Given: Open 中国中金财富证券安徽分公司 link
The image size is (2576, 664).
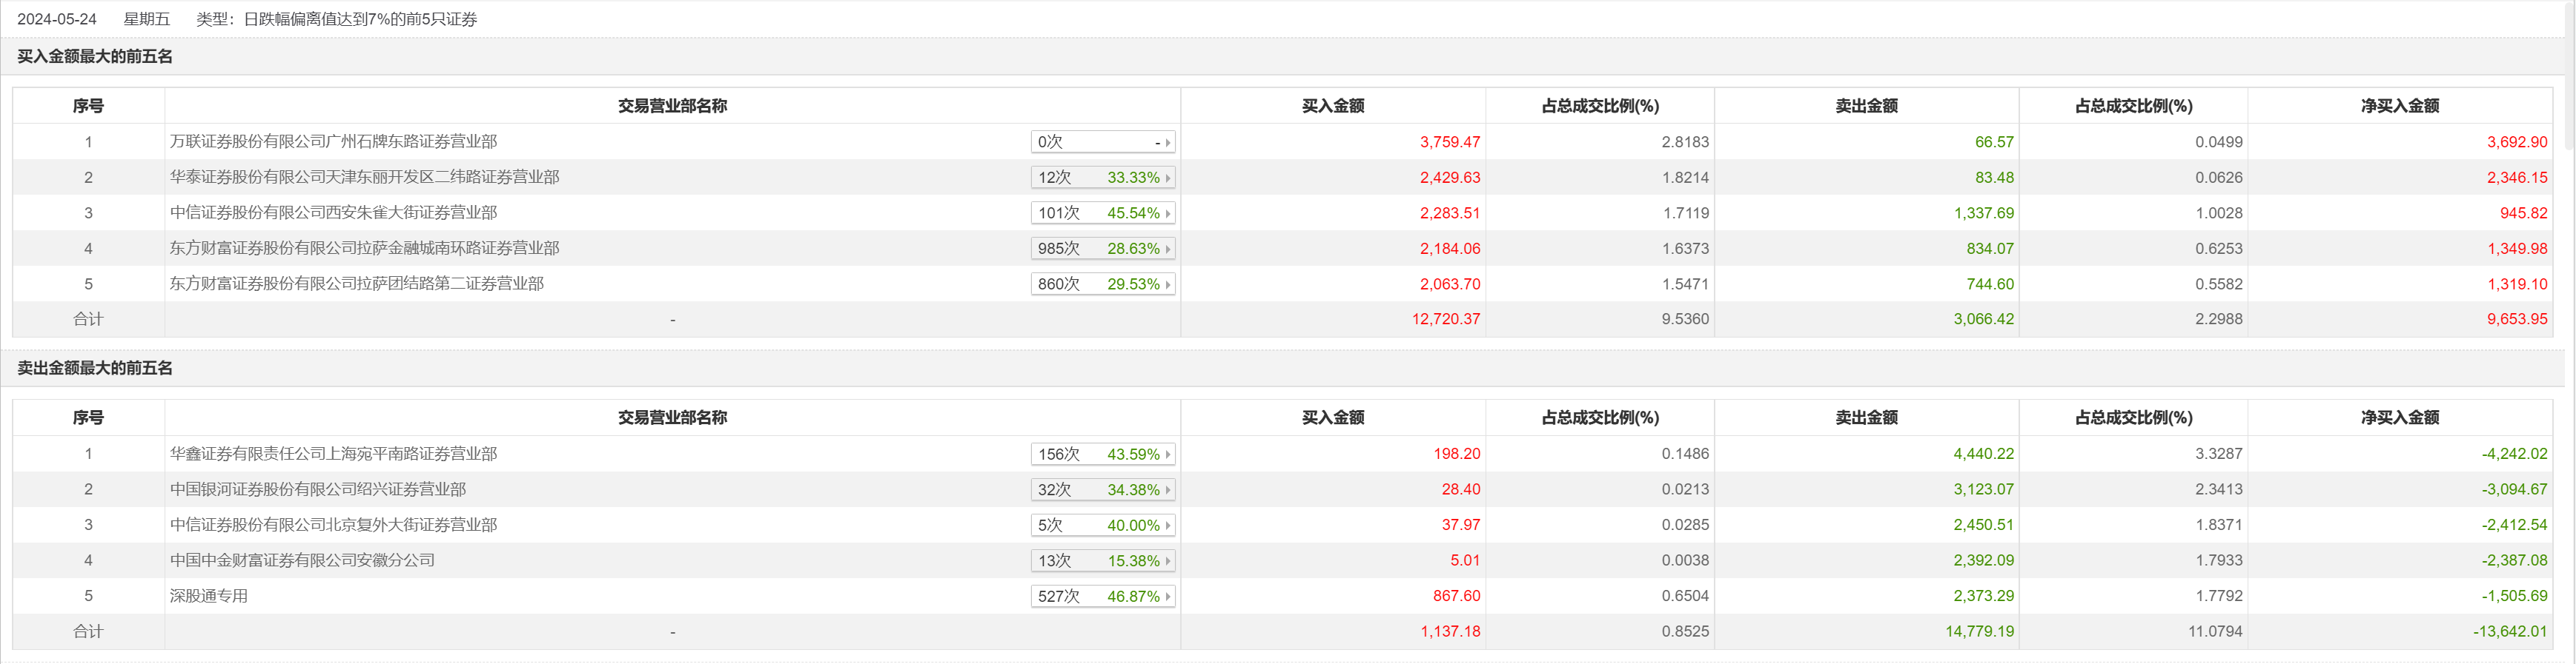Looking at the screenshot, I should pyautogui.click(x=302, y=560).
